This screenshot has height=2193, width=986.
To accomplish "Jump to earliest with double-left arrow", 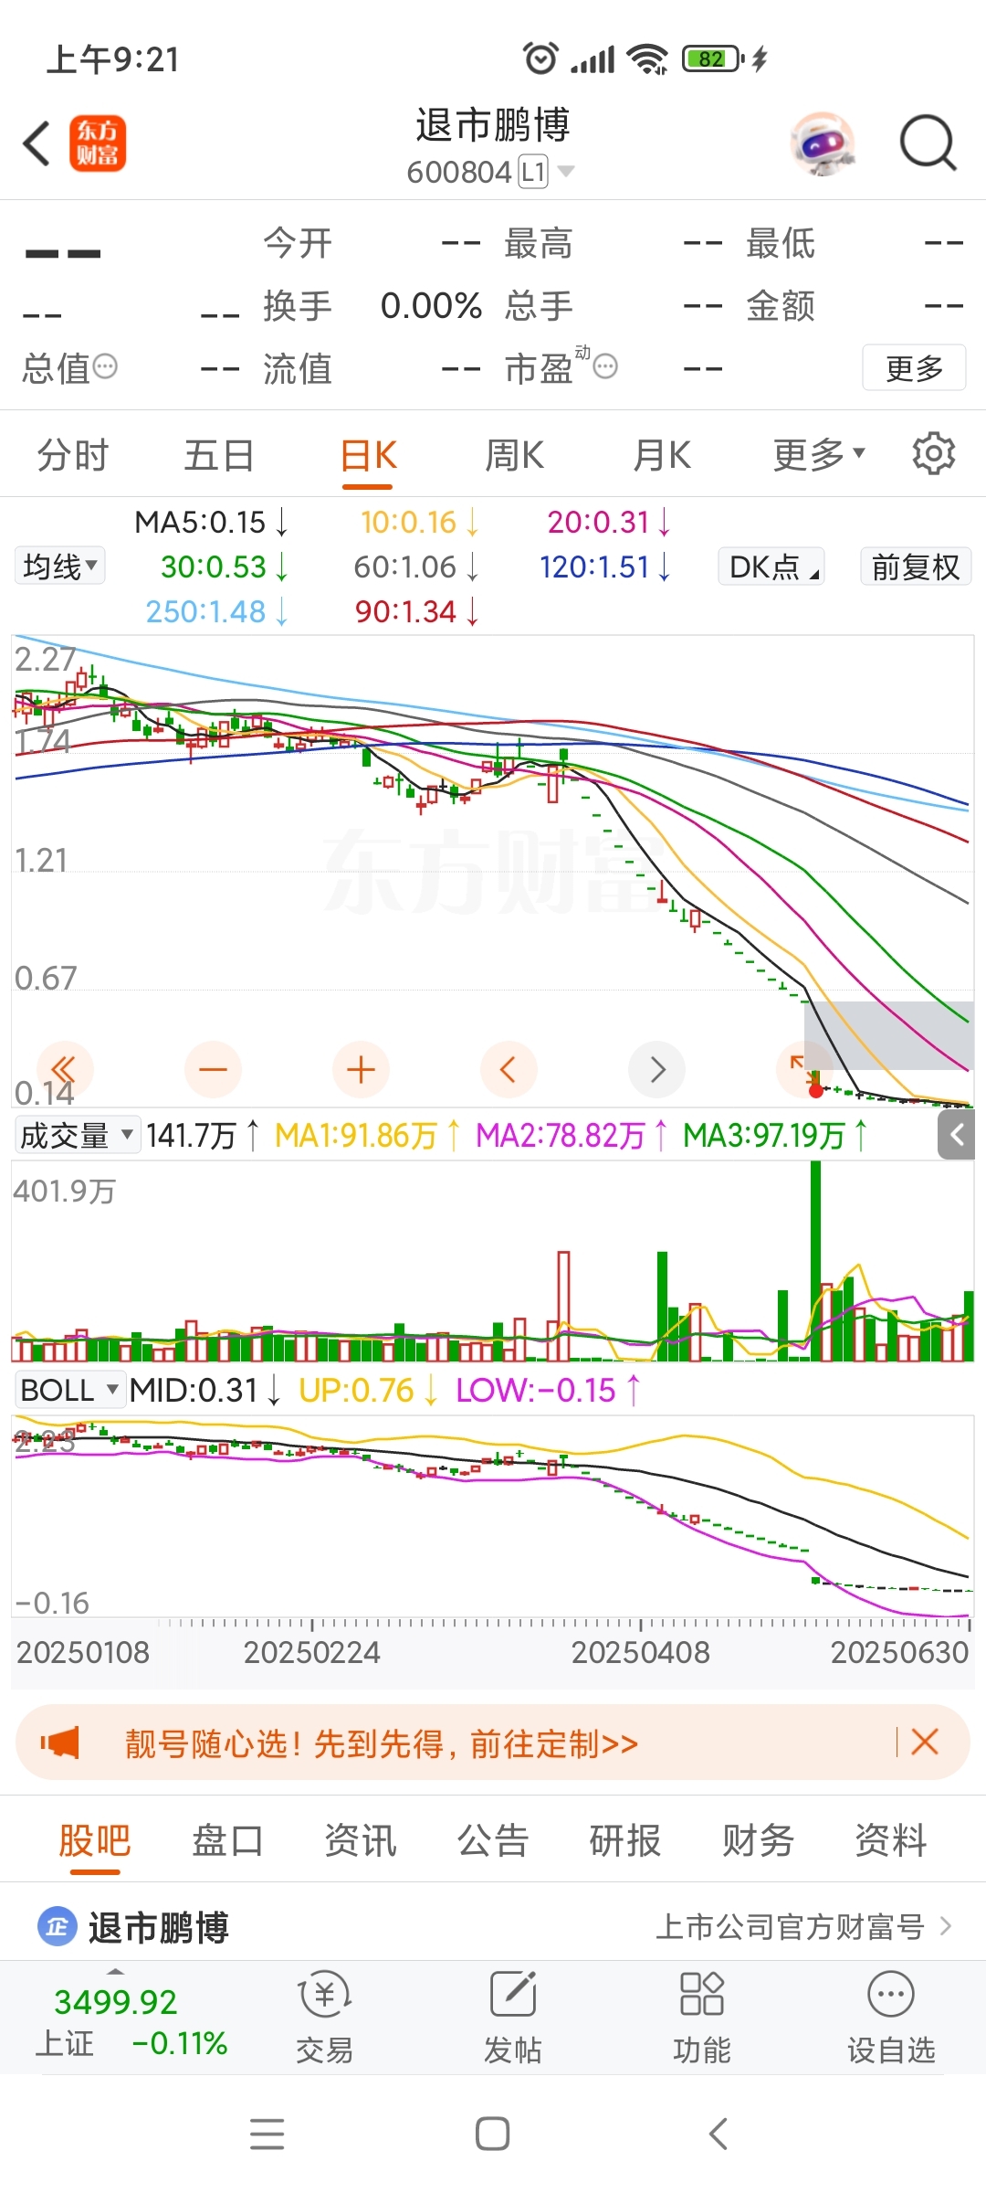I will pos(64,1069).
